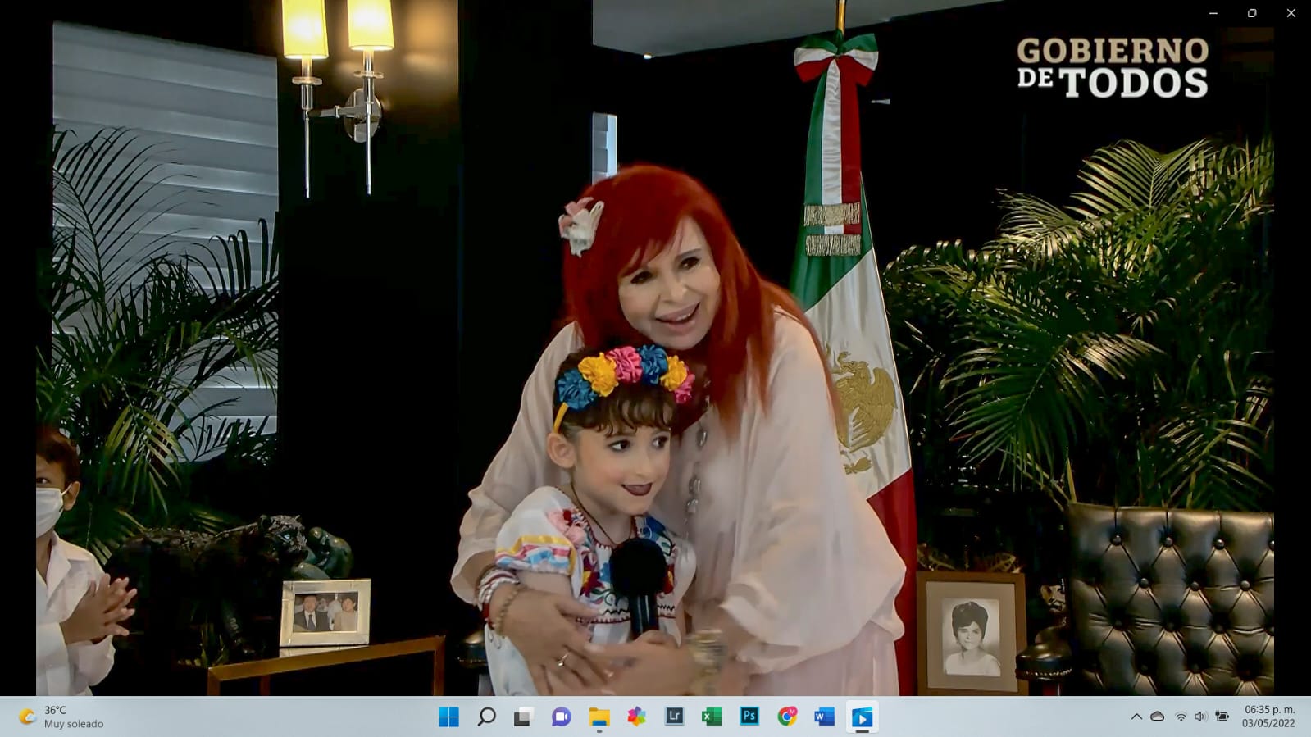Launch Lightroom from the taskbar
The height and width of the screenshot is (737, 1311).
click(674, 717)
